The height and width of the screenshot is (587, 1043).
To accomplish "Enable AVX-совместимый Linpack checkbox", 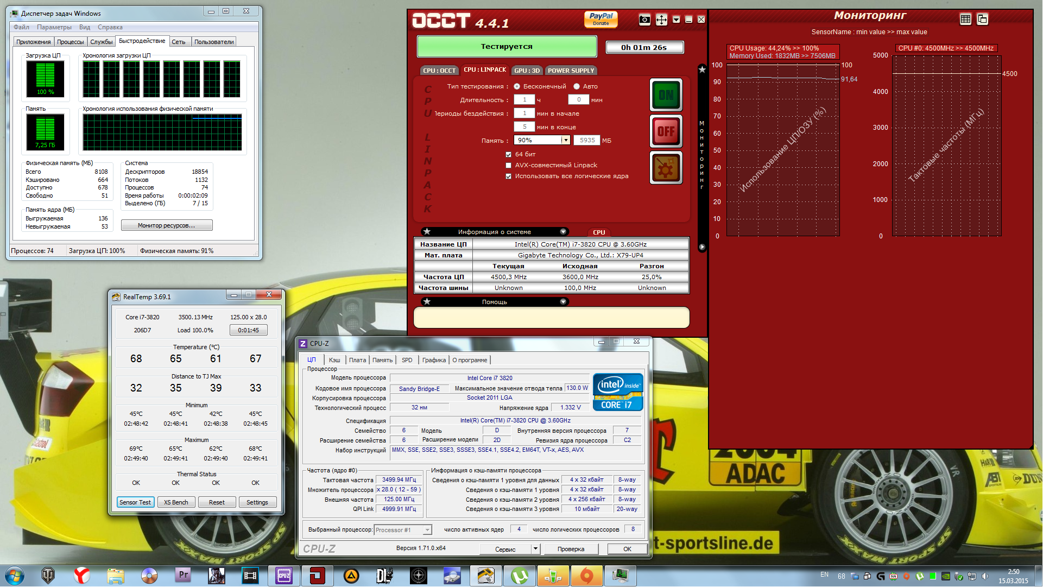I will 509,165.
